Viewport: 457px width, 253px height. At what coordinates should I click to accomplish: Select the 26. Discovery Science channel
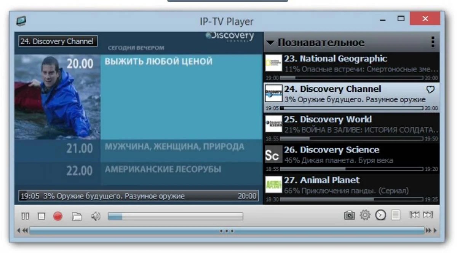(352, 159)
